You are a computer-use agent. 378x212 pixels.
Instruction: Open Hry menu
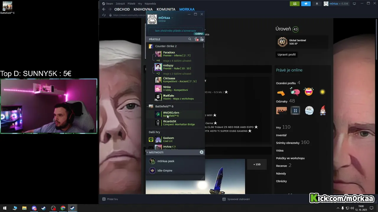(140, 4)
